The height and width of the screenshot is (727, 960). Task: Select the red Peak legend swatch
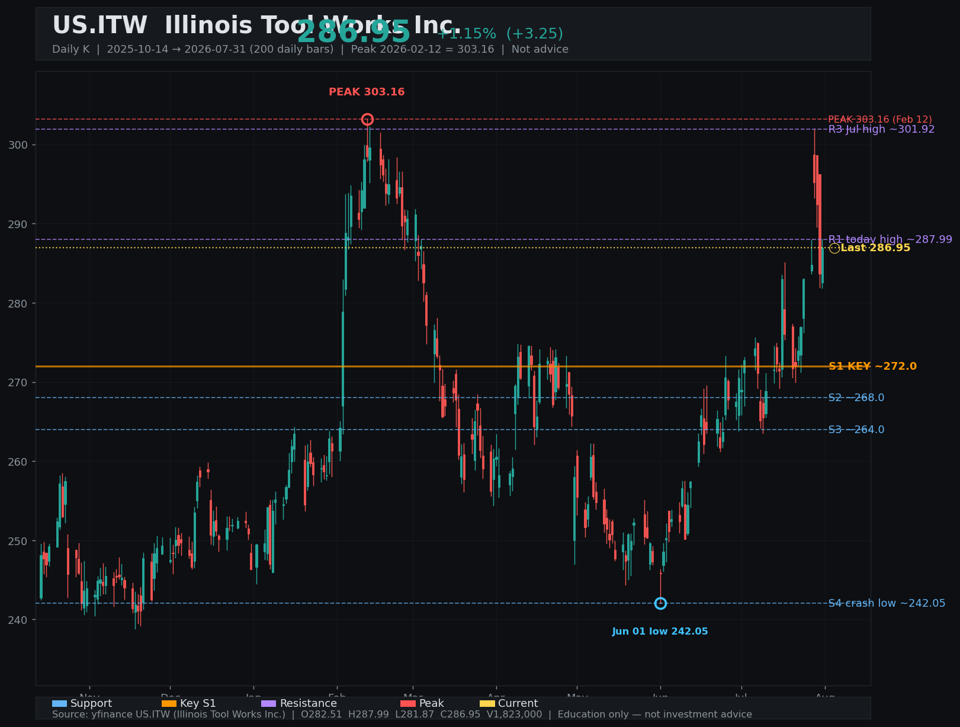click(408, 703)
